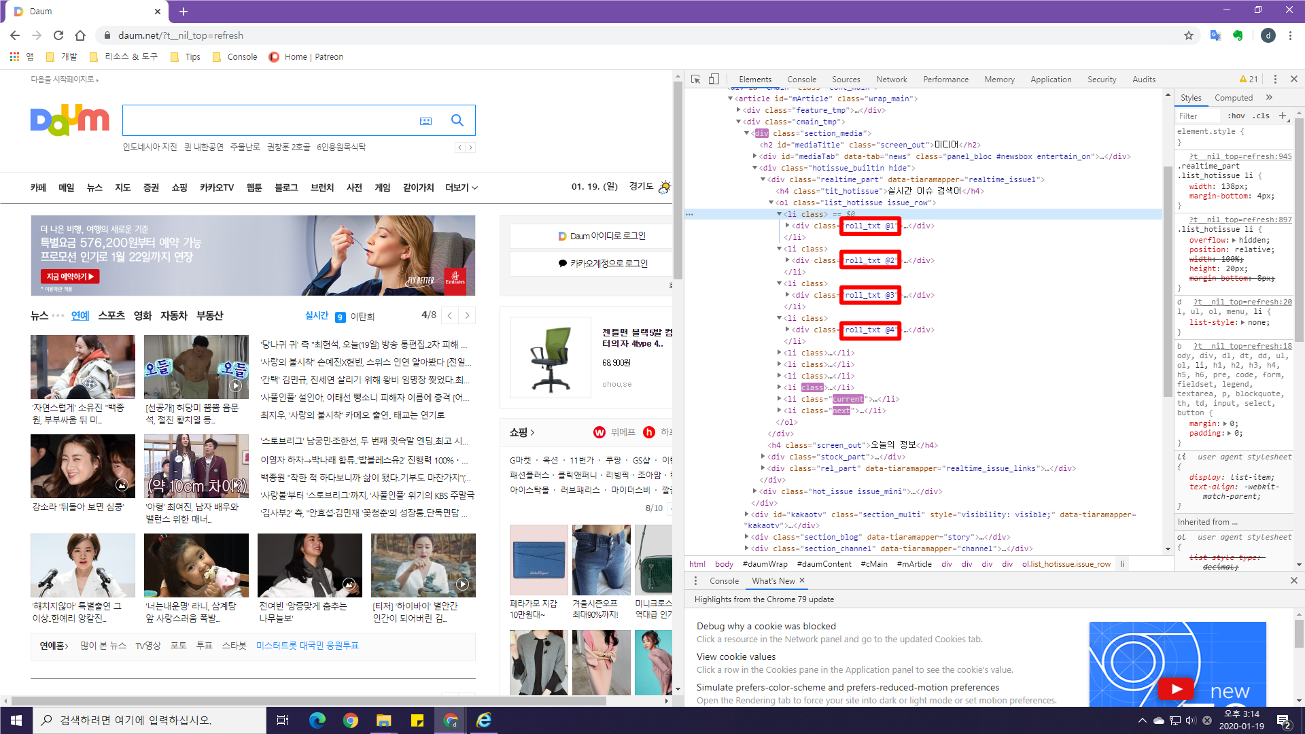Click the bookmark star icon

click(1189, 35)
